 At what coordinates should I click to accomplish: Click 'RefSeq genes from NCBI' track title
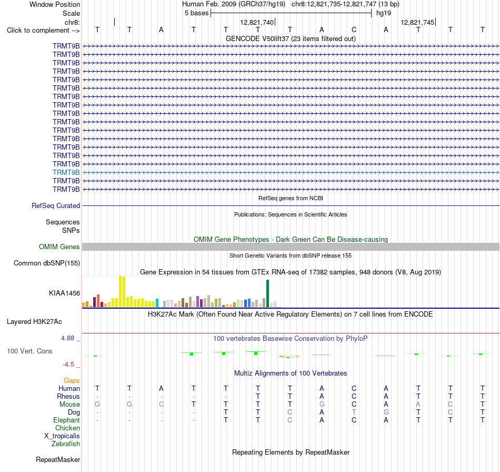pos(291,198)
